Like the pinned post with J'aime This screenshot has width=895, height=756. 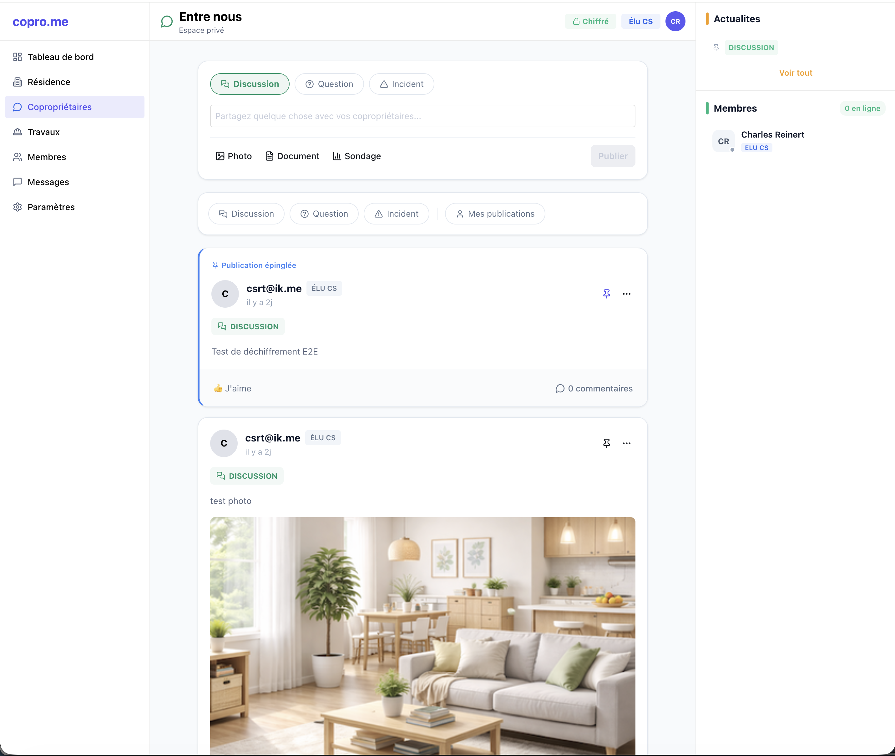click(x=232, y=388)
